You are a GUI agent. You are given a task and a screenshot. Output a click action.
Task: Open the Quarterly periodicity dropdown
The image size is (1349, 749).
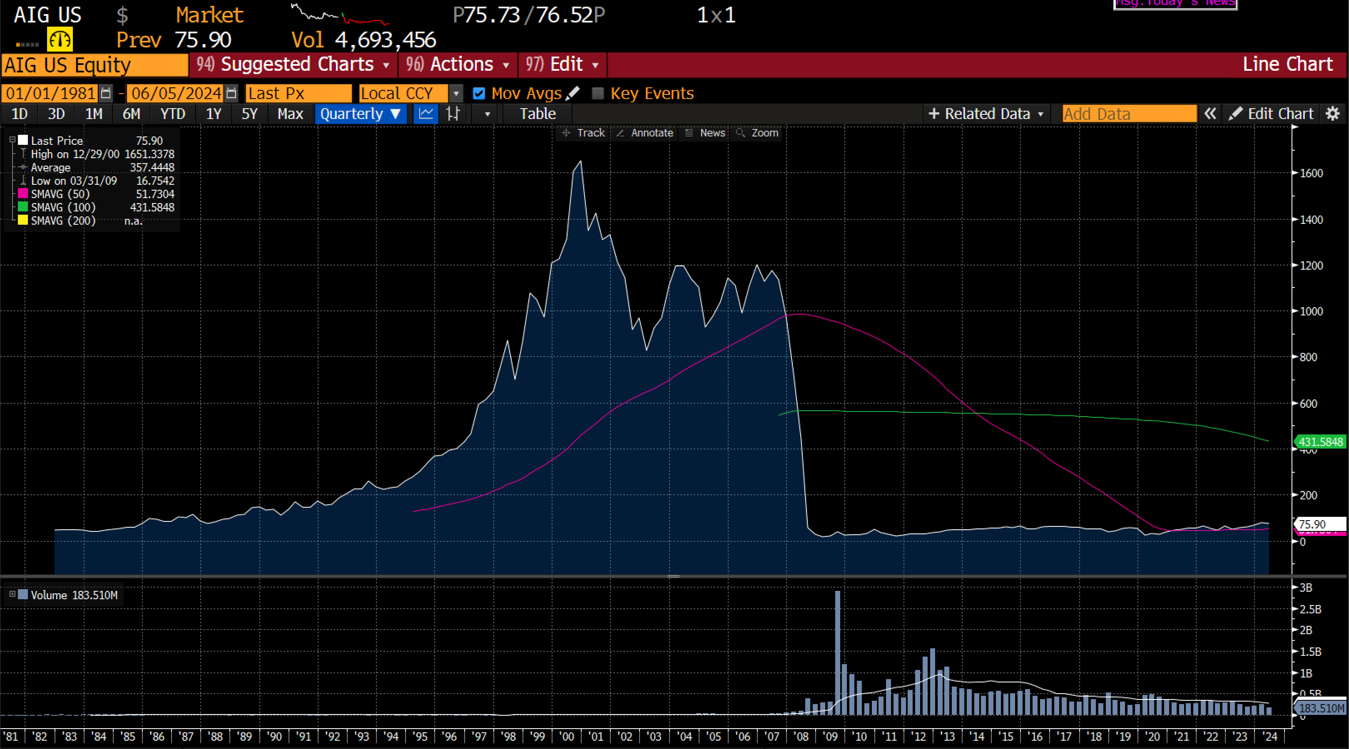360,114
